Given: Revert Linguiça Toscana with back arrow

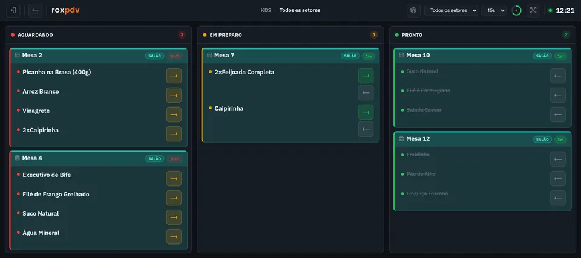Looking at the screenshot, I should point(557,198).
